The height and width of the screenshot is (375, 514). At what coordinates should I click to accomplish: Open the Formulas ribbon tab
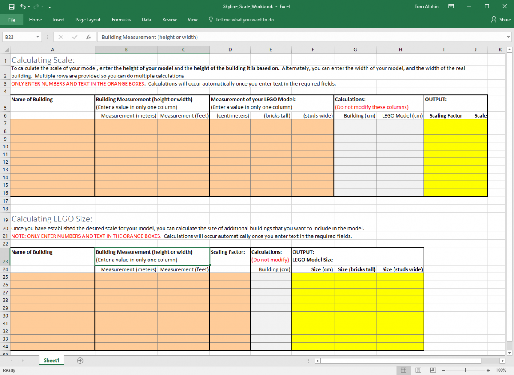[x=121, y=20]
